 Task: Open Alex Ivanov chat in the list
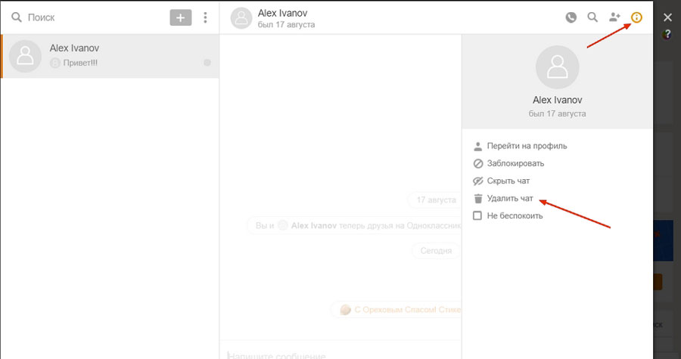pos(110,55)
